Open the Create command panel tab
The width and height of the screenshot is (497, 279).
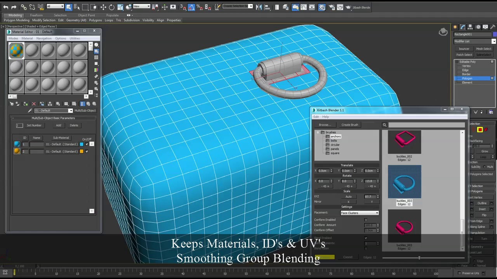(456, 27)
